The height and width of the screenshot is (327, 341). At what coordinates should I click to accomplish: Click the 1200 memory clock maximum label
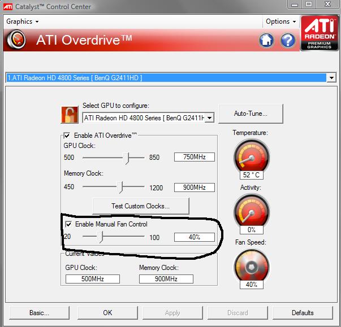pos(156,188)
